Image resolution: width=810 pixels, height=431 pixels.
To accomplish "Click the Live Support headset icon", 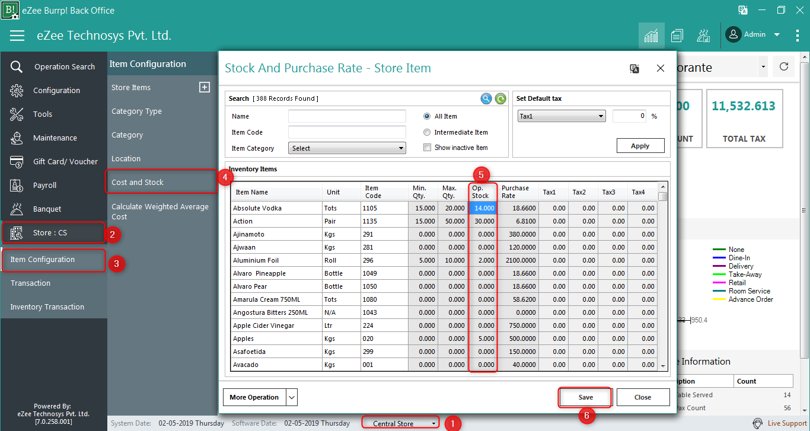I will [x=757, y=423].
